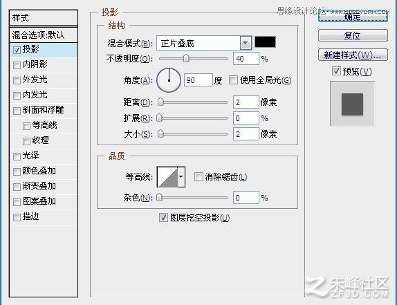Toggle the 投影 drop shadow checkbox
The width and height of the screenshot is (397, 305).
[17, 50]
